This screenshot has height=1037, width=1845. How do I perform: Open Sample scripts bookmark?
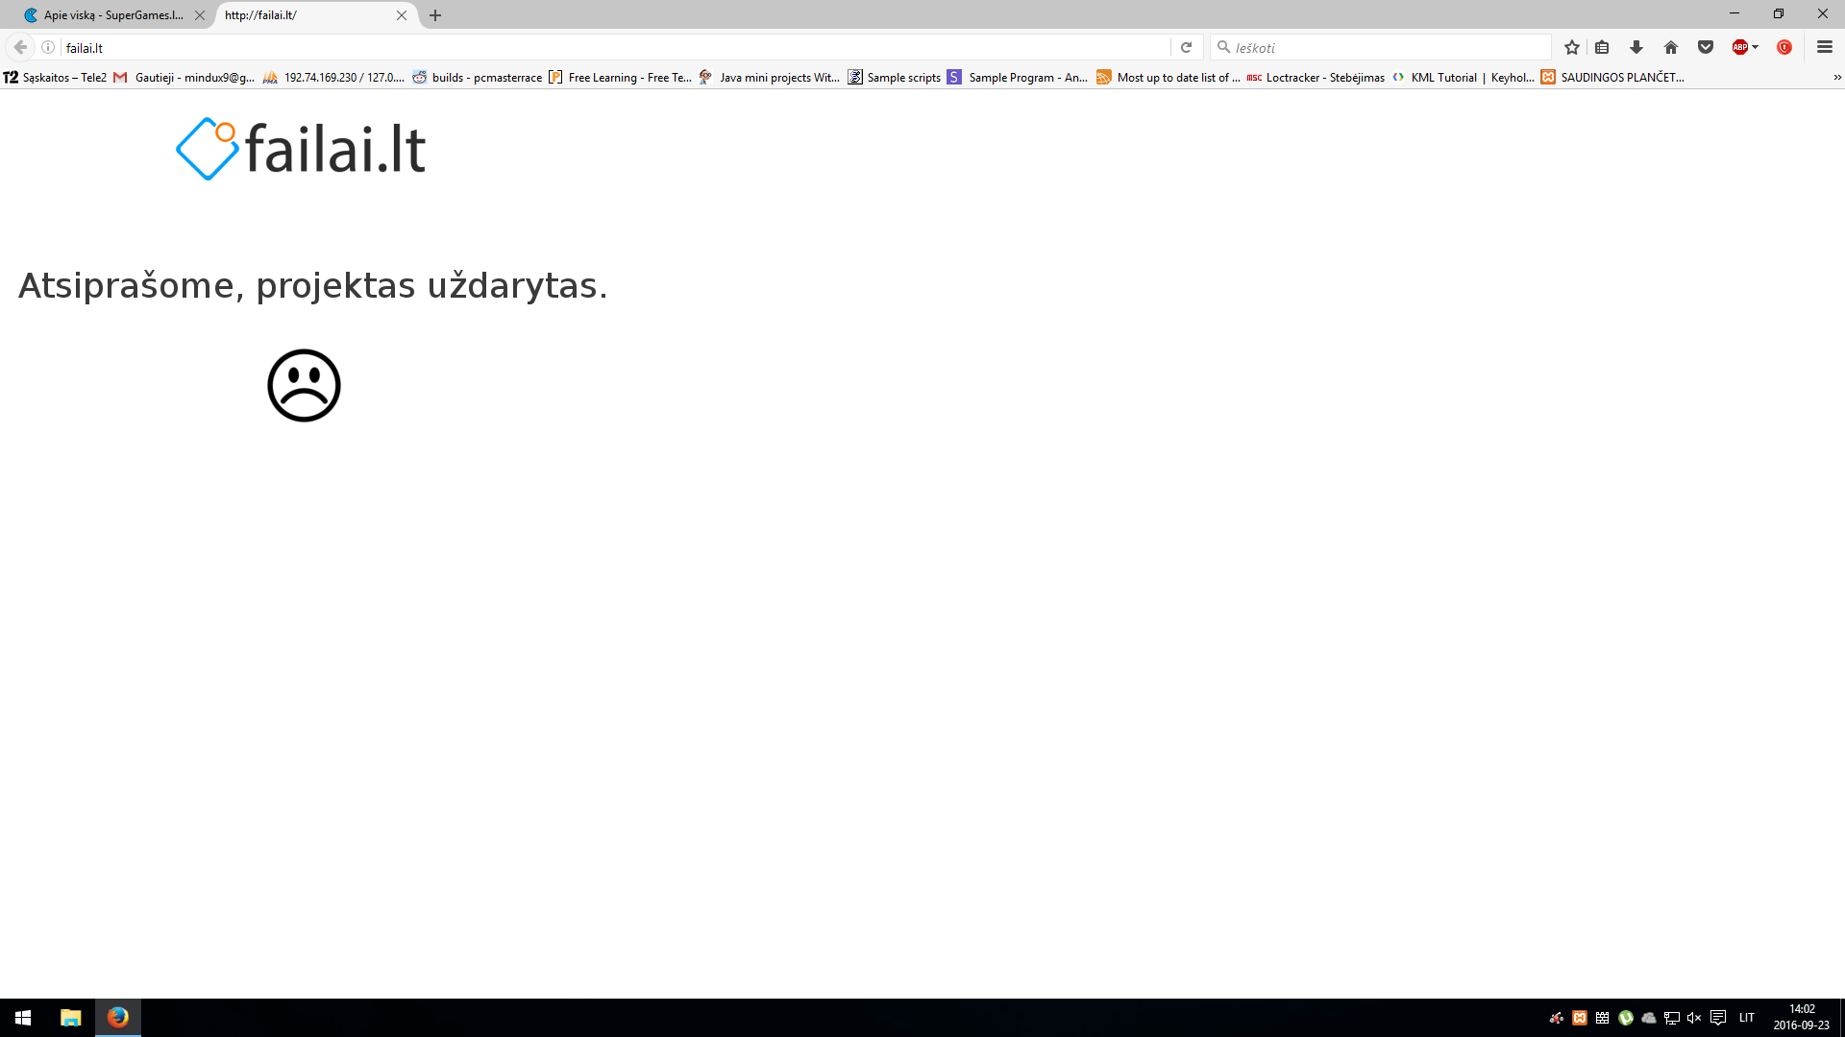(x=894, y=78)
